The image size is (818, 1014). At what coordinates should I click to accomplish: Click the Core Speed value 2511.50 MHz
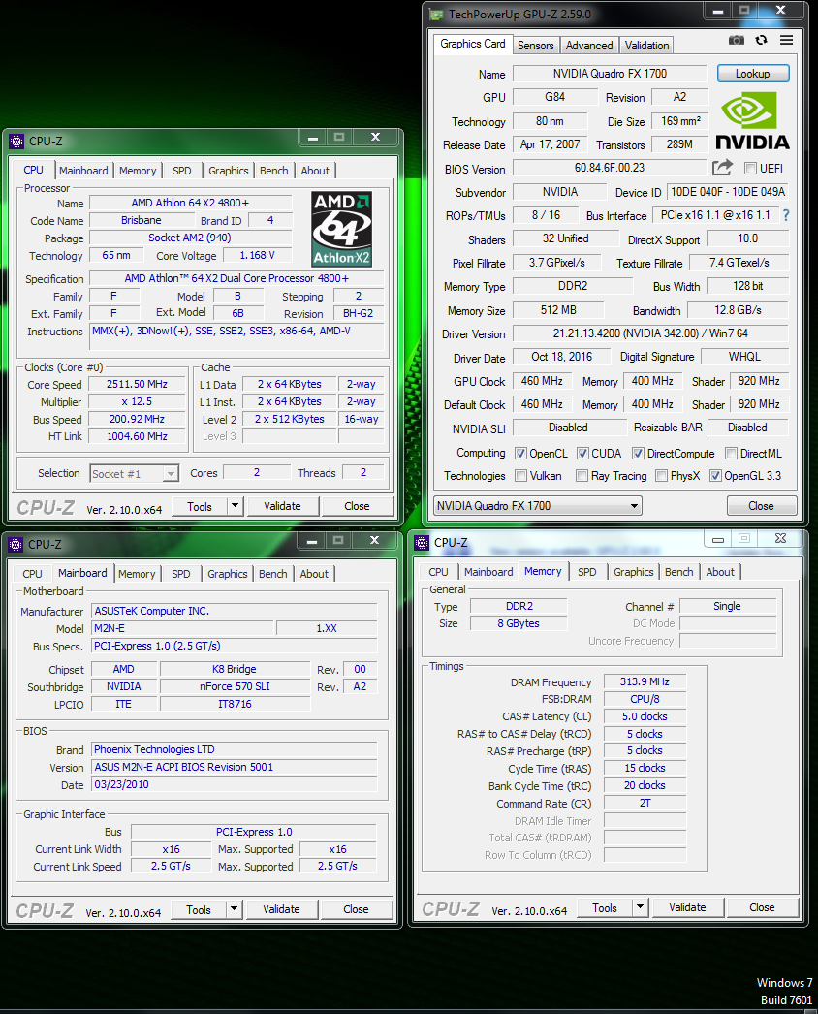[137, 384]
